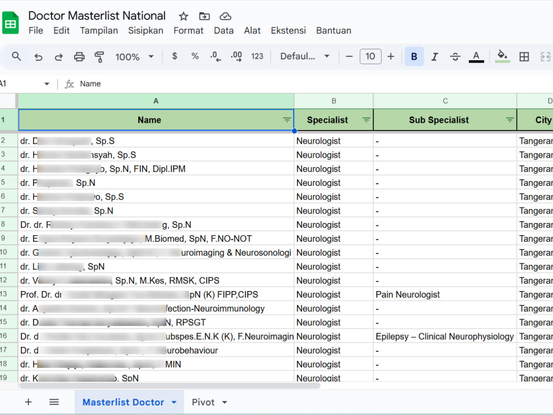The height and width of the screenshot is (415, 553).
Task: Open the fill color picker
Action: pyautogui.click(x=502, y=56)
